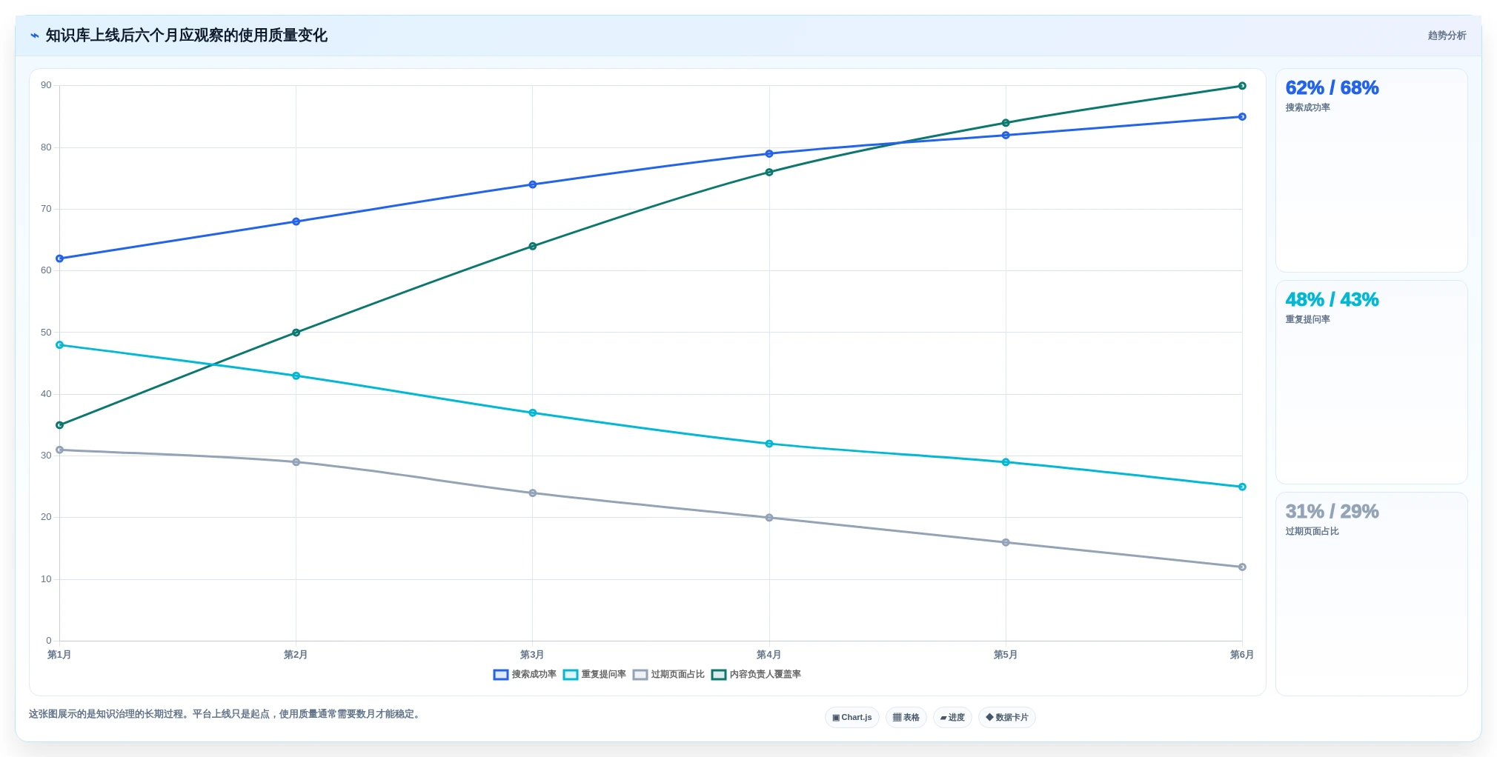Click 过期页面占比 data point at 第1月
Image resolution: width=1497 pixels, height=757 pixels.
(x=59, y=450)
